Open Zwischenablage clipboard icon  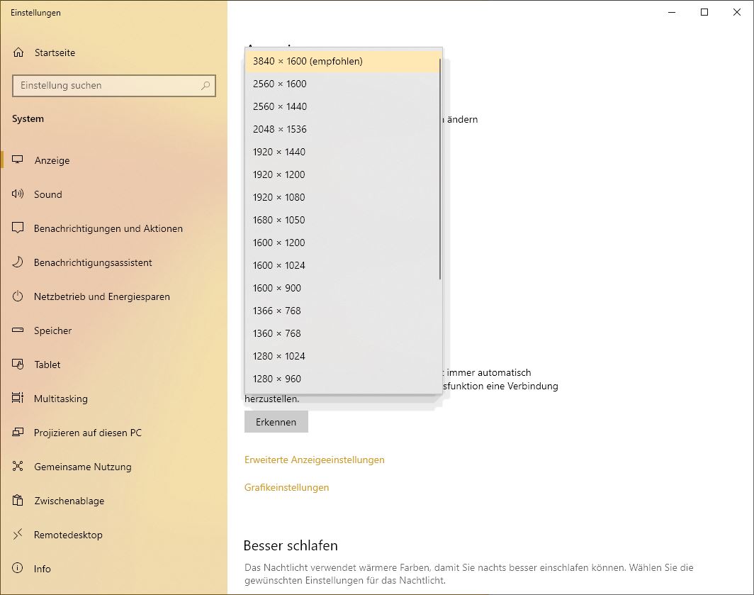click(18, 500)
